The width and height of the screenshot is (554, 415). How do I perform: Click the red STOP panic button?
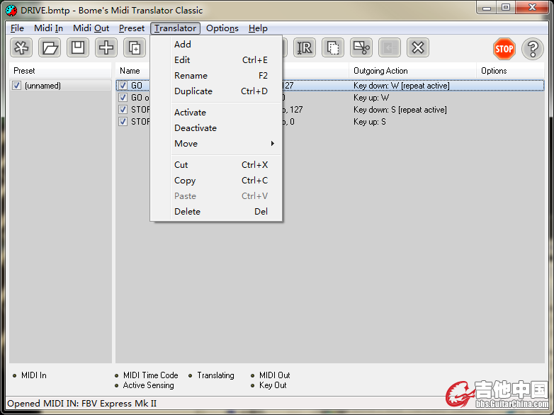504,49
